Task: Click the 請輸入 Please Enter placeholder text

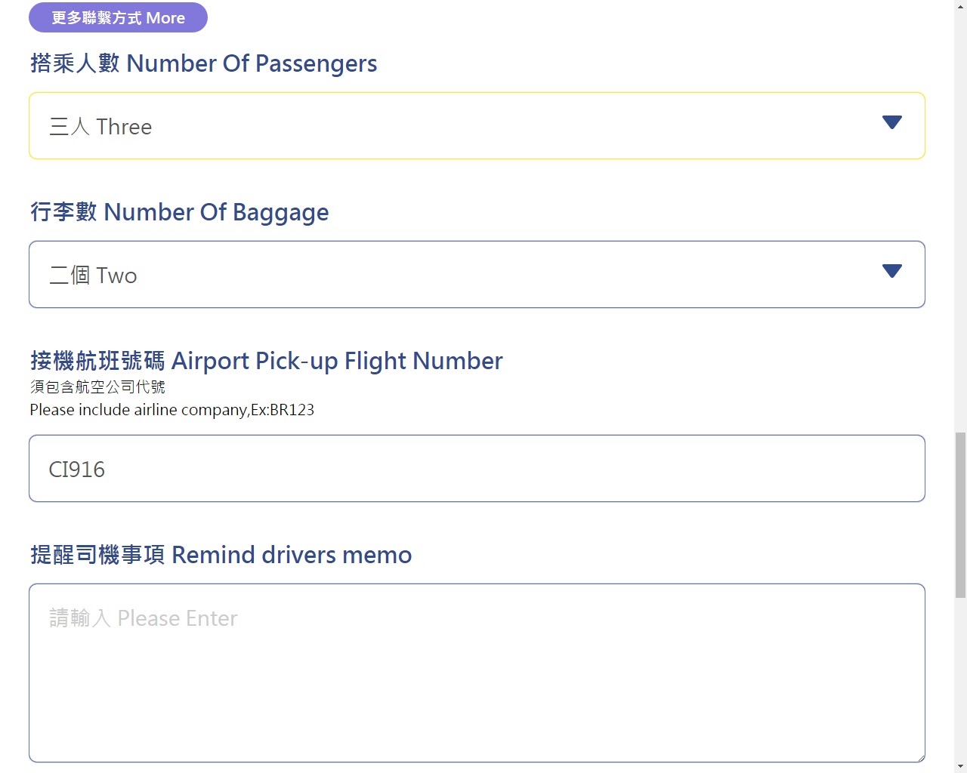Action: (144, 618)
